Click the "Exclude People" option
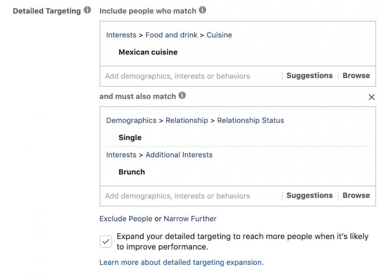384x279 pixels. click(x=126, y=219)
